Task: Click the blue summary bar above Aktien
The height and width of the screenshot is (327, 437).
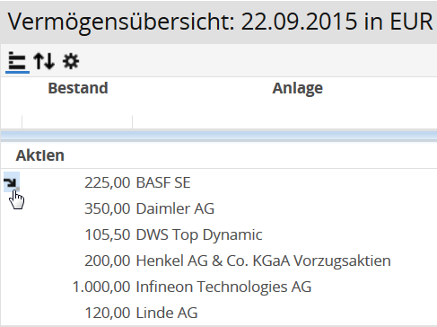Action: [219, 136]
